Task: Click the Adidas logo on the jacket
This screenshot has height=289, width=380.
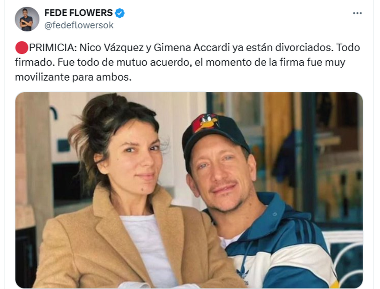Action: [244, 273]
